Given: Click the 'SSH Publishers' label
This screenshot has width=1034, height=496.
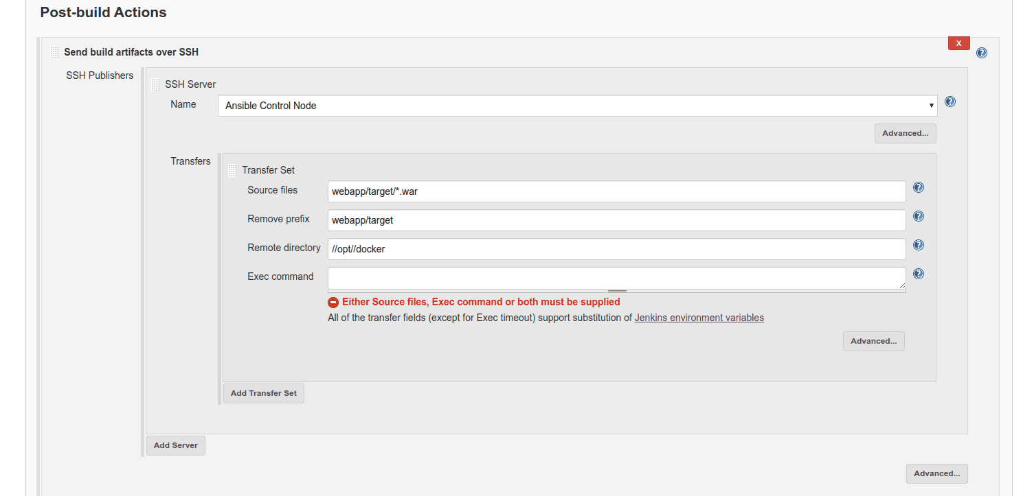Looking at the screenshot, I should 100,75.
